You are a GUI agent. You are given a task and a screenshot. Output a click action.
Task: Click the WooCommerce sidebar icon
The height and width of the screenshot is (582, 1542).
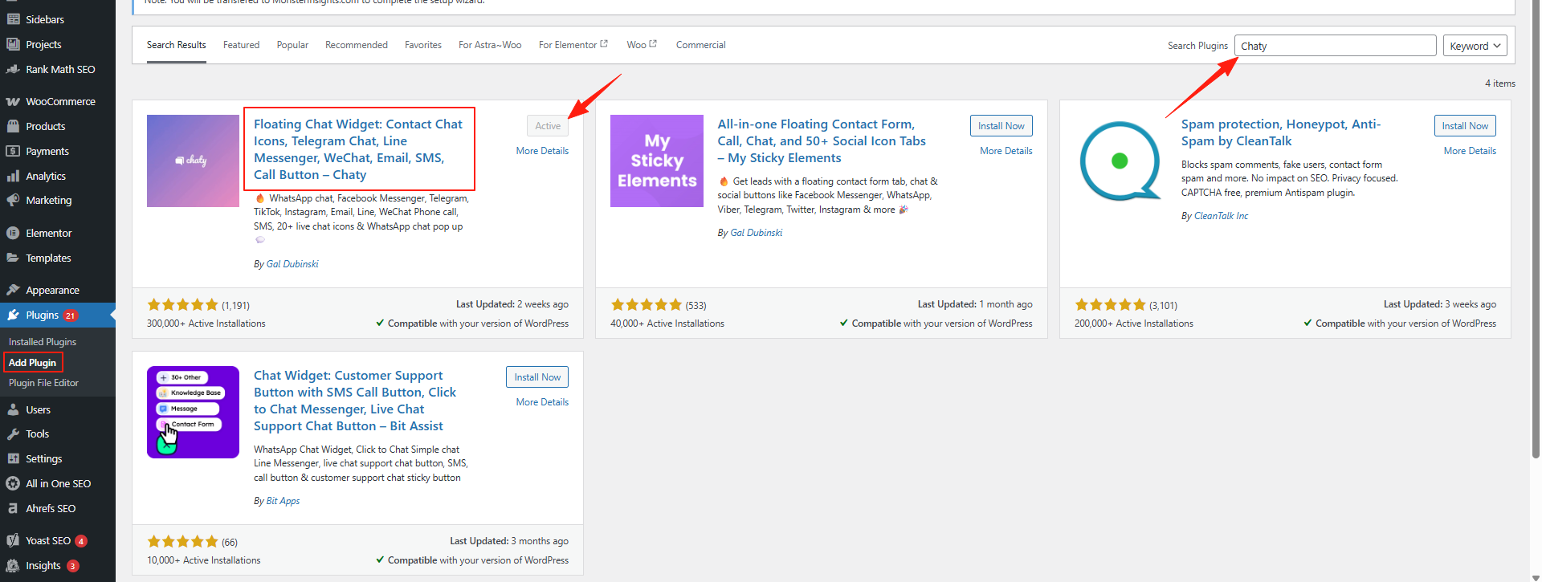[13, 102]
